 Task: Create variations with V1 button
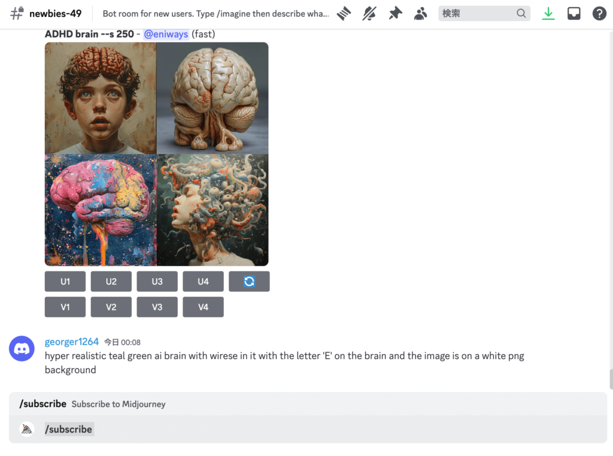pos(65,307)
